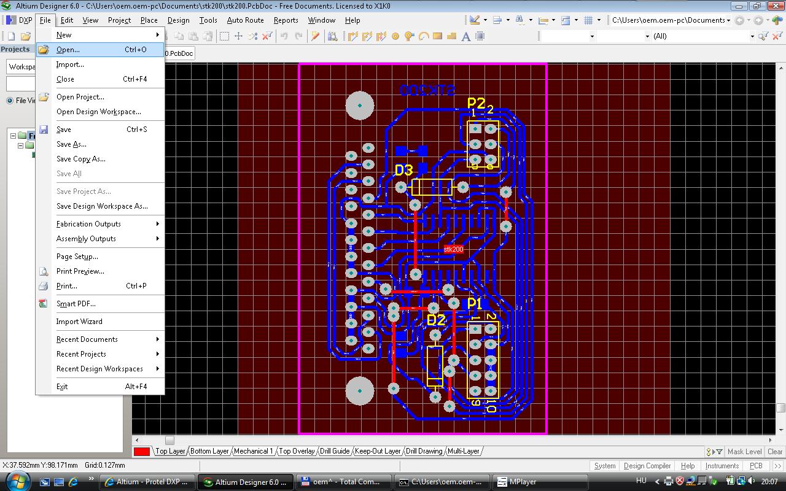The image size is (786, 491).
Task: Go to the home page navigation icon
Action: (776, 20)
